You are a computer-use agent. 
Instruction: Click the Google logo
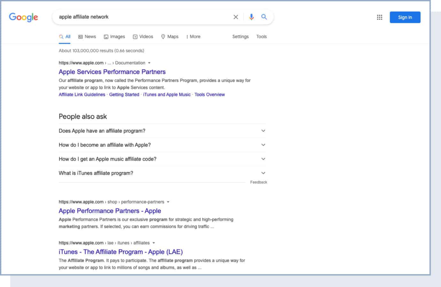tap(24, 17)
